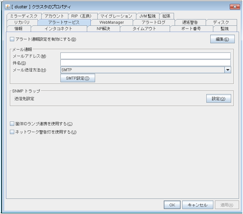Open the インタコネクト tab
This screenshot has height=214, width=243.
58,29
